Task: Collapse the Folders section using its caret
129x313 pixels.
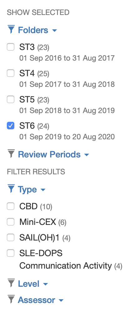Action: pos(54,31)
